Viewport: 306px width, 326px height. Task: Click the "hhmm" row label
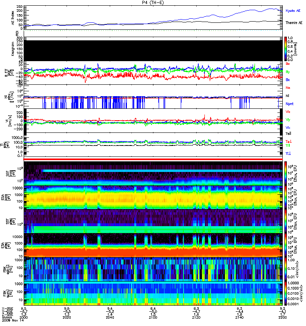(x=7, y=317)
